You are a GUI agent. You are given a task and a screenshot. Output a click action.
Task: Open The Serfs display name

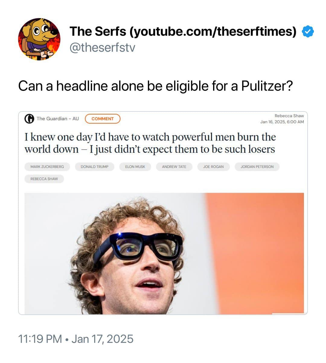[183, 31]
